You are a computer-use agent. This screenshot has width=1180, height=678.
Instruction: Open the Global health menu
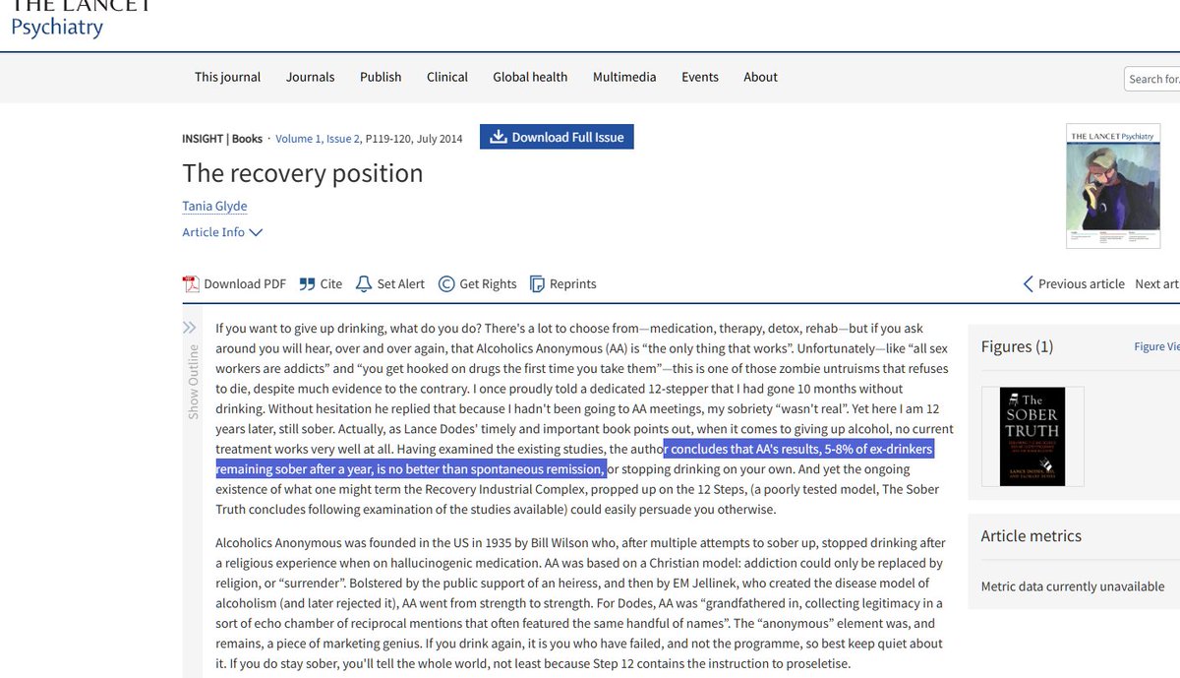pyautogui.click(x=530, y=77)
